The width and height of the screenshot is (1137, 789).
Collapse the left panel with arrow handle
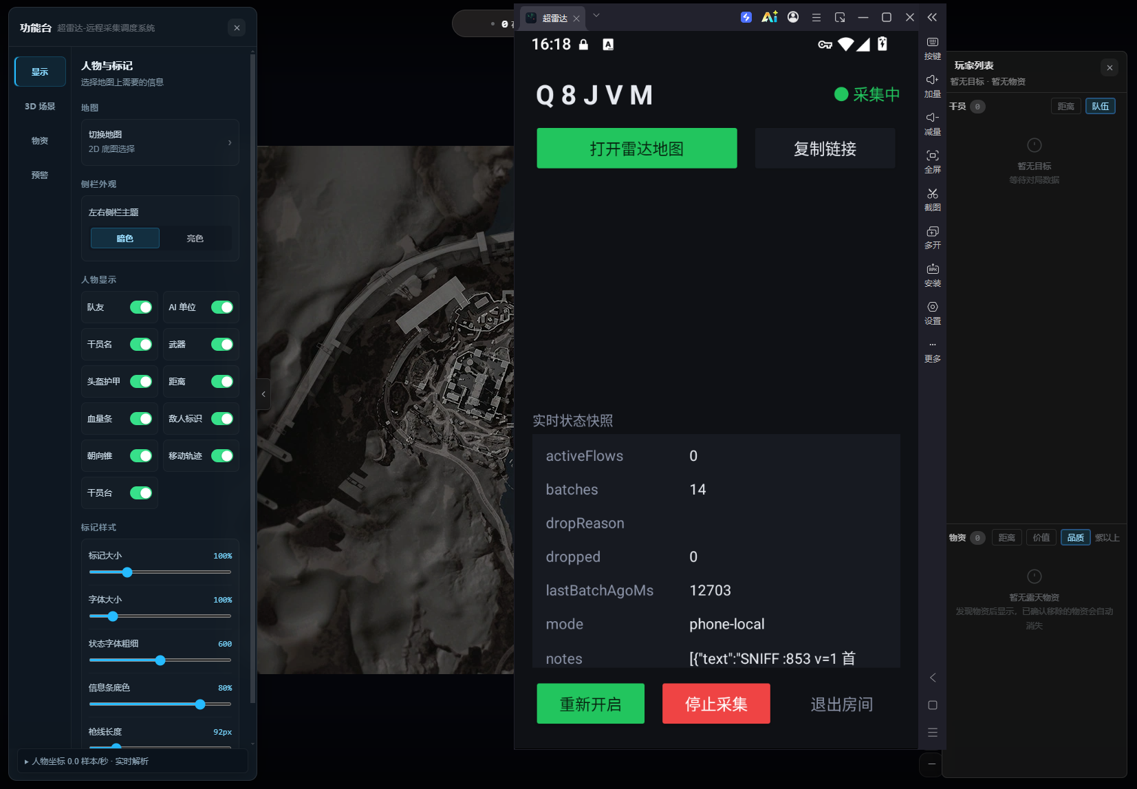pos(263,394)
